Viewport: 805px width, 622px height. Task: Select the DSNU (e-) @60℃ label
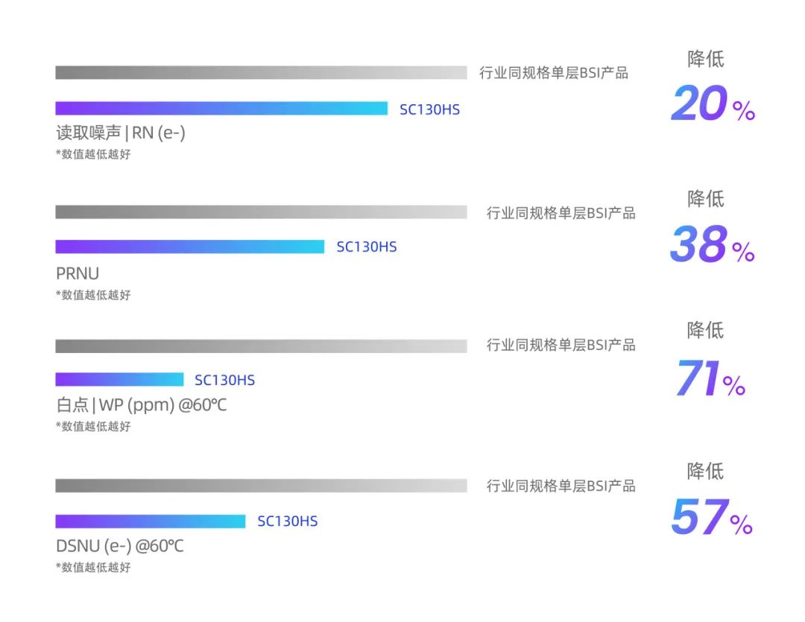click(x=120, y=546)
